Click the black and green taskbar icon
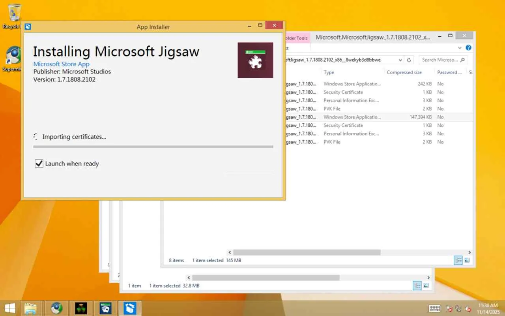Image resolution: width=505 pixels, height=316 pixels. [x=81, y=308]
